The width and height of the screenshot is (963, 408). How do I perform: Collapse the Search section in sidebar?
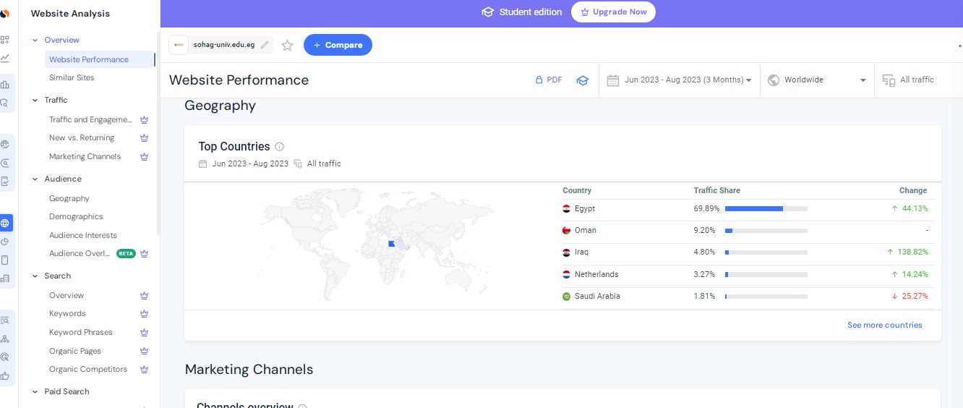click(x=35, y=276)
